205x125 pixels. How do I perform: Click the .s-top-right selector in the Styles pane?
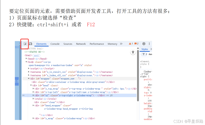pyautogui.click(x=145, y=75)
